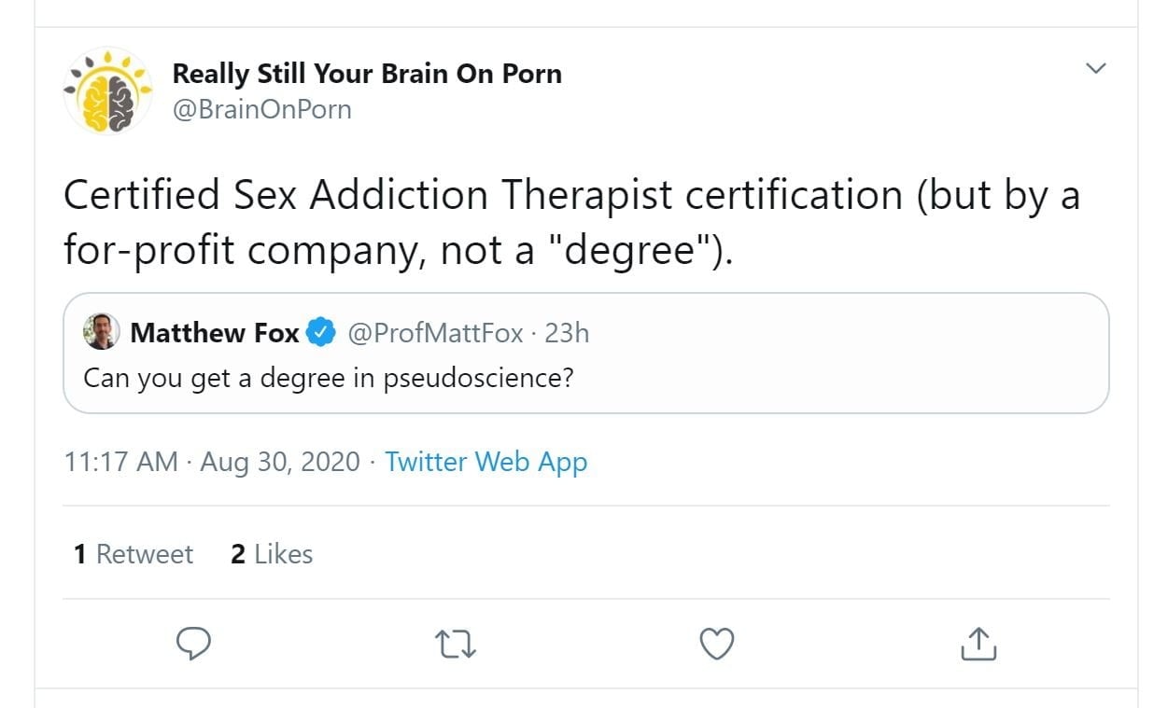
Task: Click the 23h timestamp on quoted tweet
Action: tap(567, 333)
